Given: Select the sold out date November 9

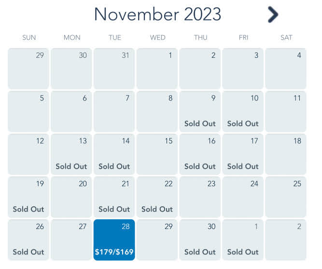Looking at the screenshot, I should pos(200,111).
